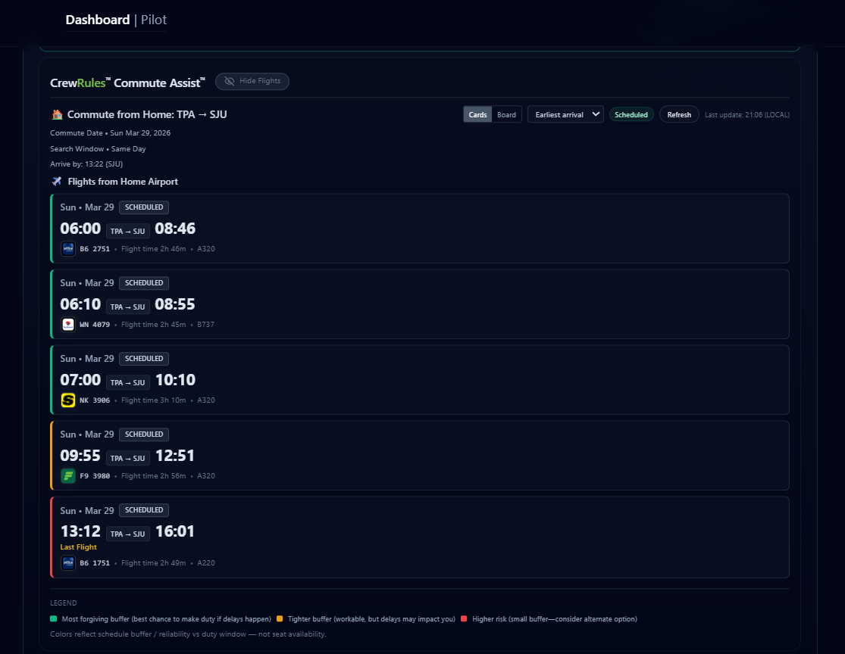
Task: Click the airplane icon beside Flights from Home Airport
Action: pos(56,181)
